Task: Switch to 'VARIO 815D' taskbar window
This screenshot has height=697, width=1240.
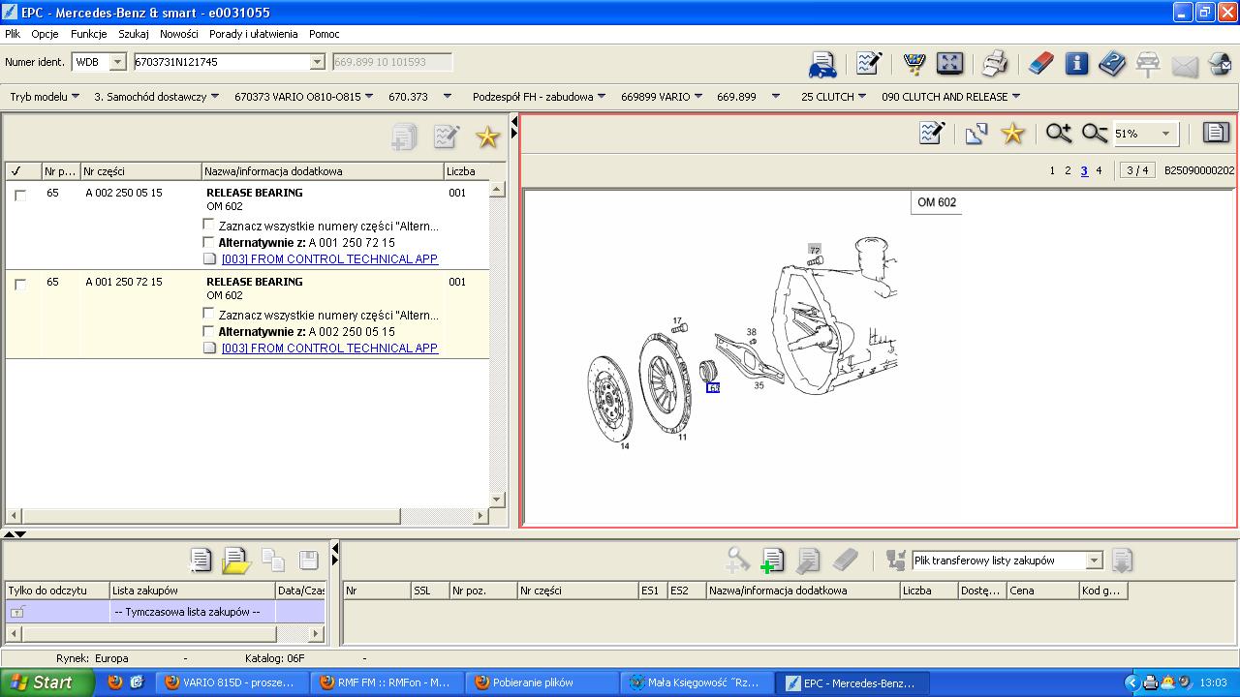Action: point(234,682)
